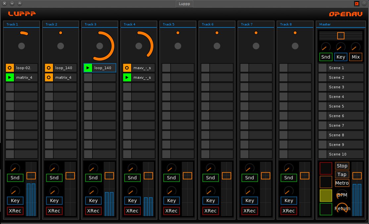Screen dimensions: 369x224
Task: Click the playing matrix_4 clip icon in Track 1
Action: (10, 77)
